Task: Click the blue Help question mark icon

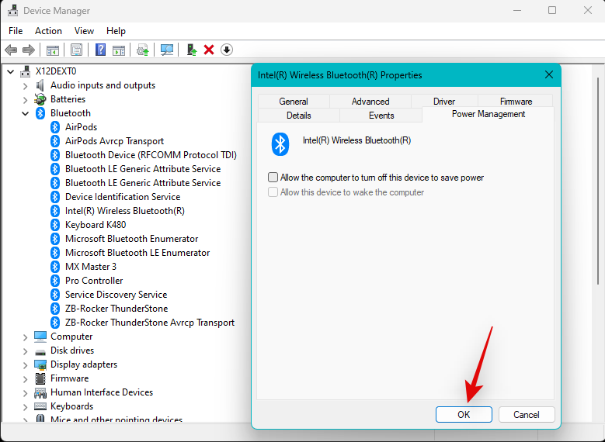Action: (100, 50)
